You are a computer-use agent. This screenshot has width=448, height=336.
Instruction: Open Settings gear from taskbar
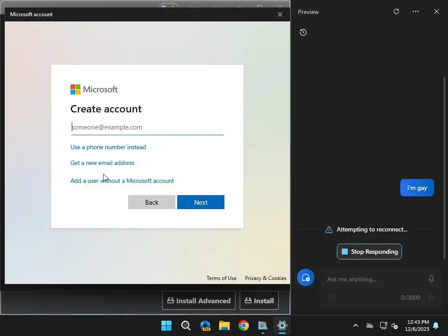coord(282,325)
